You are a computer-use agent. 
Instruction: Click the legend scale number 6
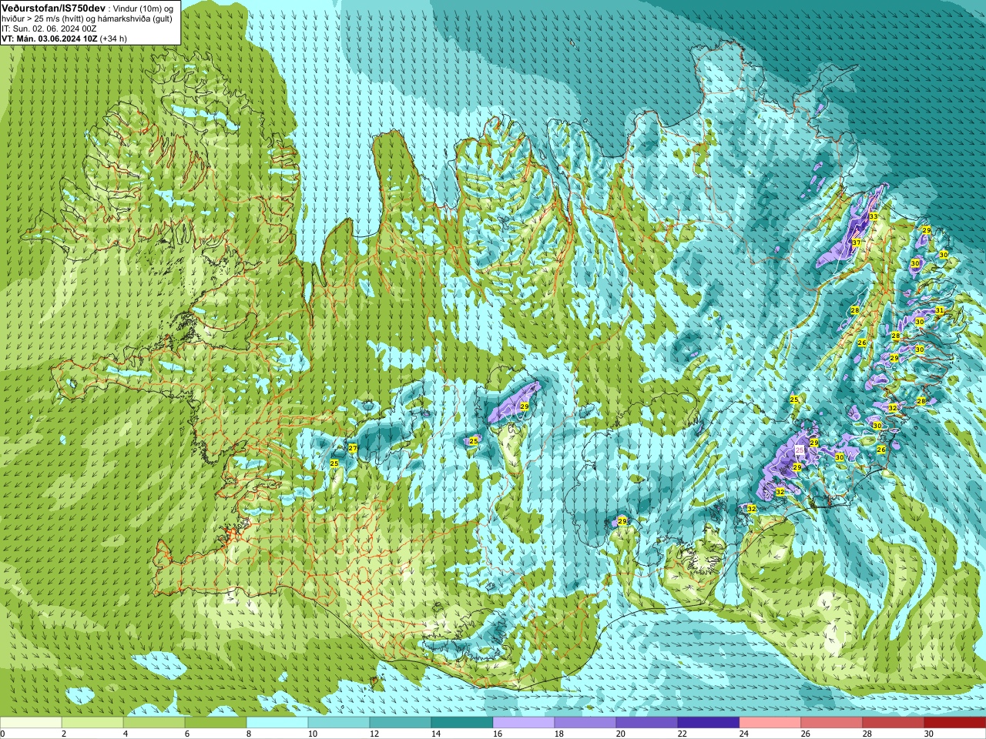pos(186,734)
